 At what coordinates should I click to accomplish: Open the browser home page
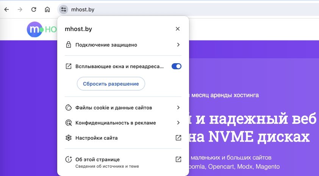point(47,9)
